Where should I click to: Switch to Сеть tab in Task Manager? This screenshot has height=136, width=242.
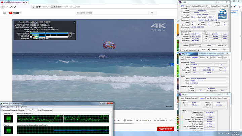40,110
